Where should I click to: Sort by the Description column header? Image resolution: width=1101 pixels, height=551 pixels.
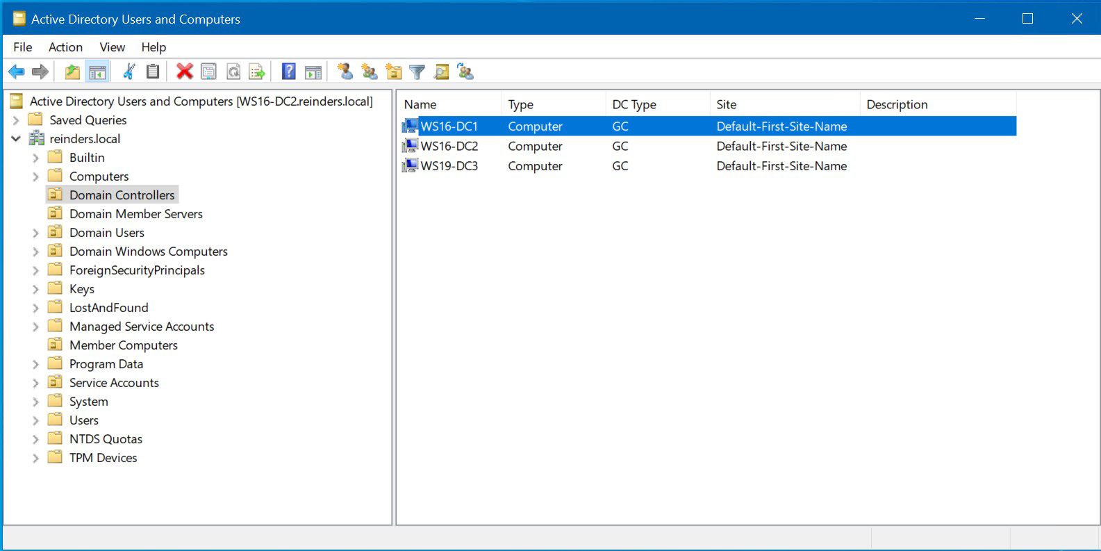pos(938,104)
